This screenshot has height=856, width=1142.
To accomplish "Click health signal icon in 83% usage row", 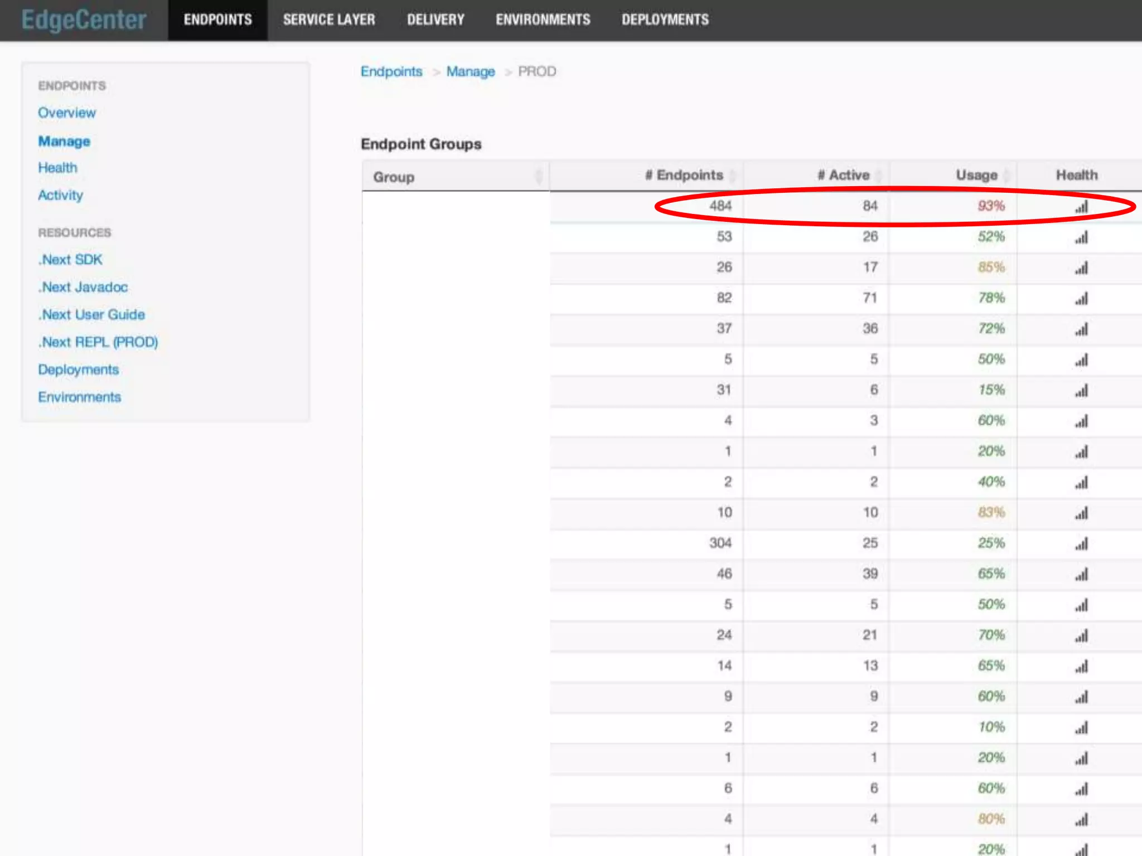I will coord(1081,513).
